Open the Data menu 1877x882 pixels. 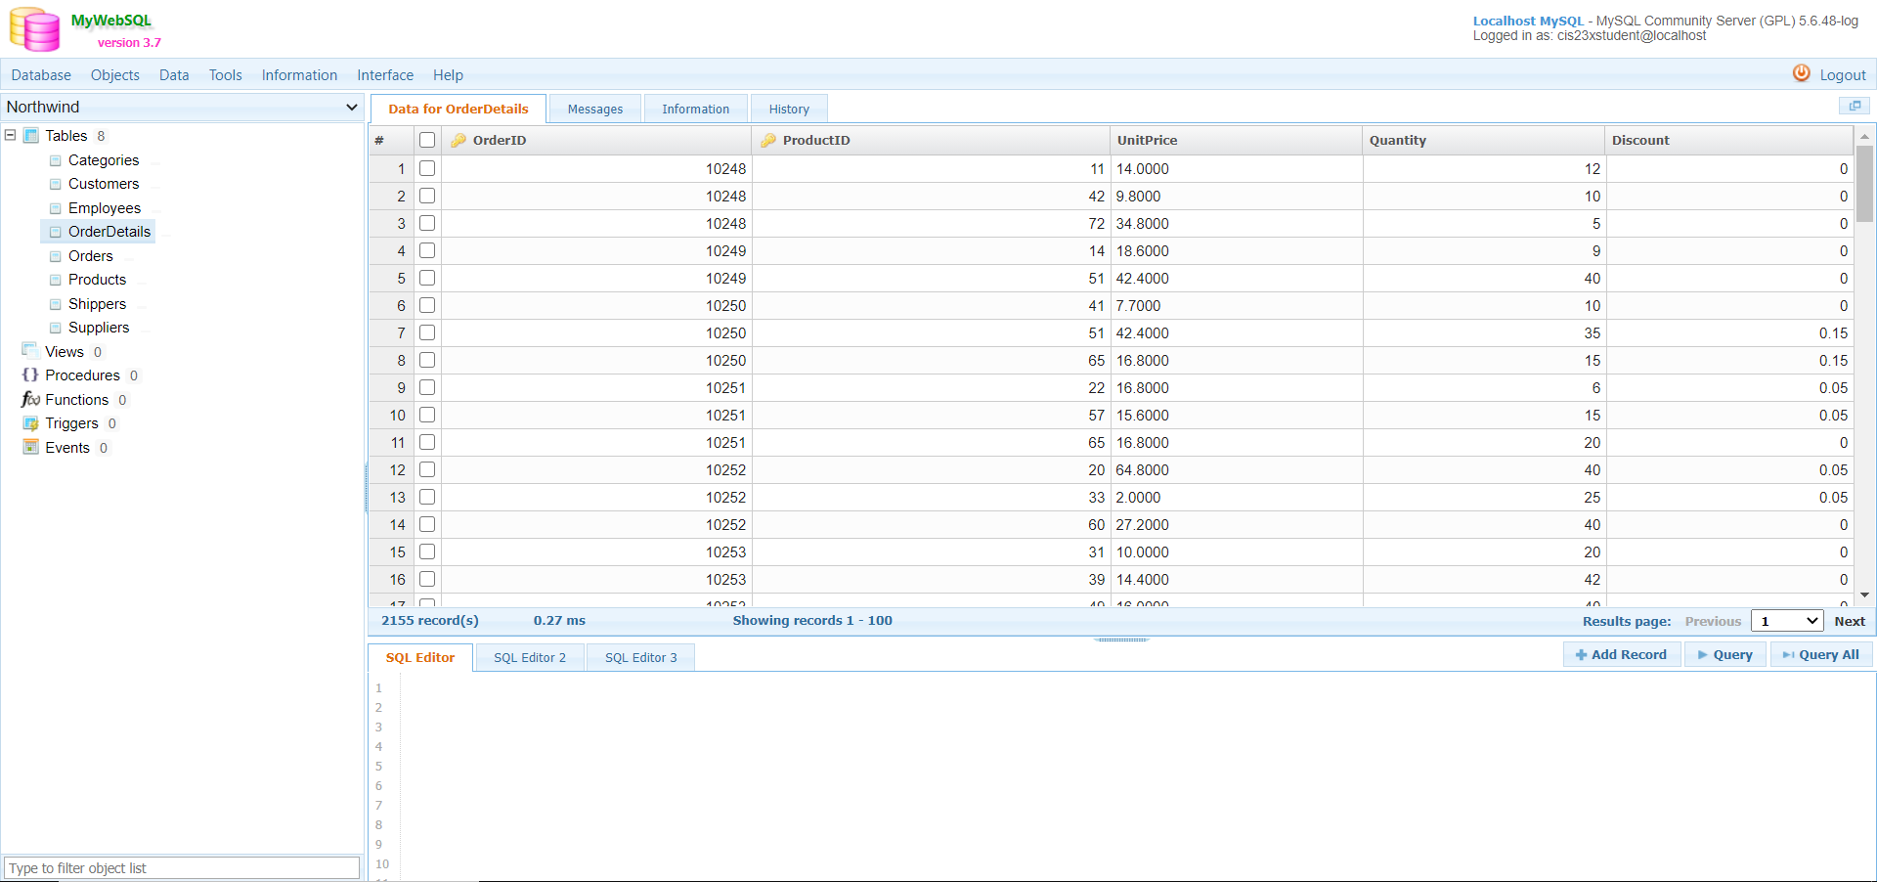tap(174, 75)
